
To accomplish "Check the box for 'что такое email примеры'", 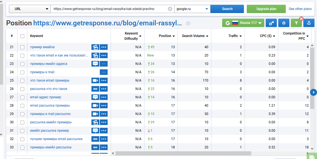I will [22, 80].
